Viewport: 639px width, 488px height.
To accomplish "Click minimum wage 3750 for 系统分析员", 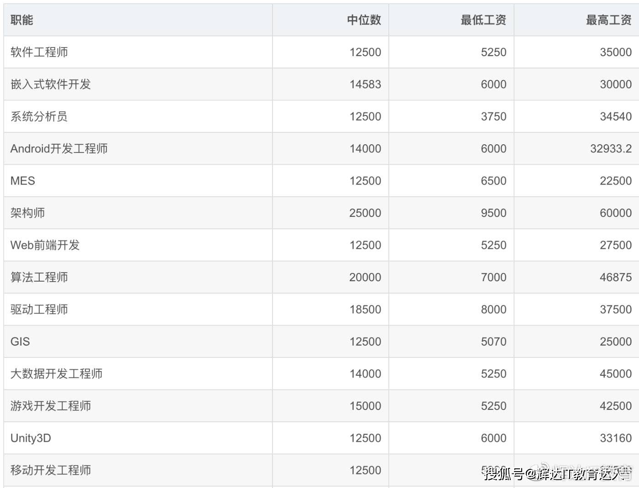I will click(493, 116).
